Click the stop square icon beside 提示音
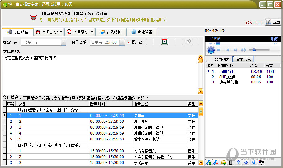 point(164,42)
